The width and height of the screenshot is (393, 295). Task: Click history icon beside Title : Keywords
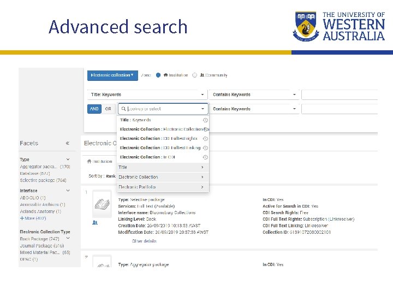[205, 120]
